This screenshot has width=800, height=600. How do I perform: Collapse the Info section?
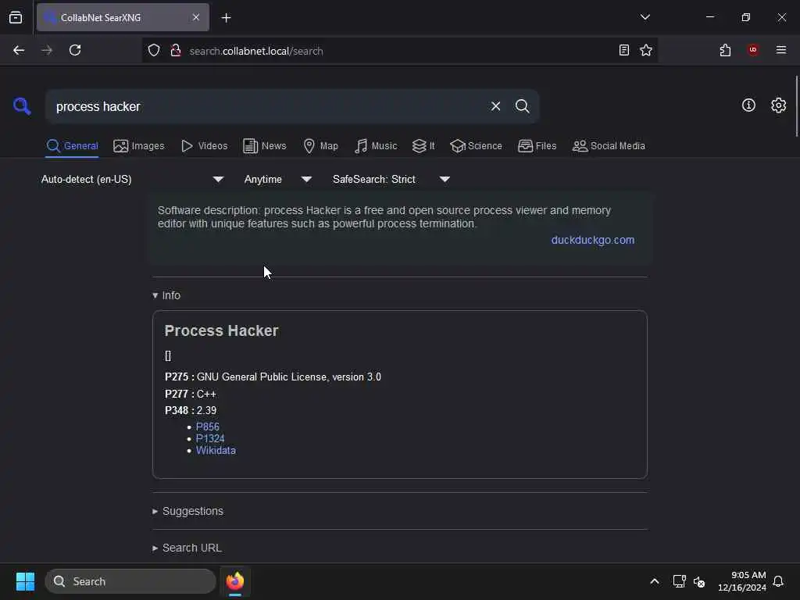(x=166, y=295)
